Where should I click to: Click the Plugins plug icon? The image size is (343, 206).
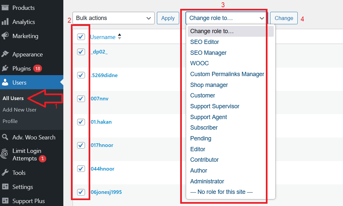5,68
